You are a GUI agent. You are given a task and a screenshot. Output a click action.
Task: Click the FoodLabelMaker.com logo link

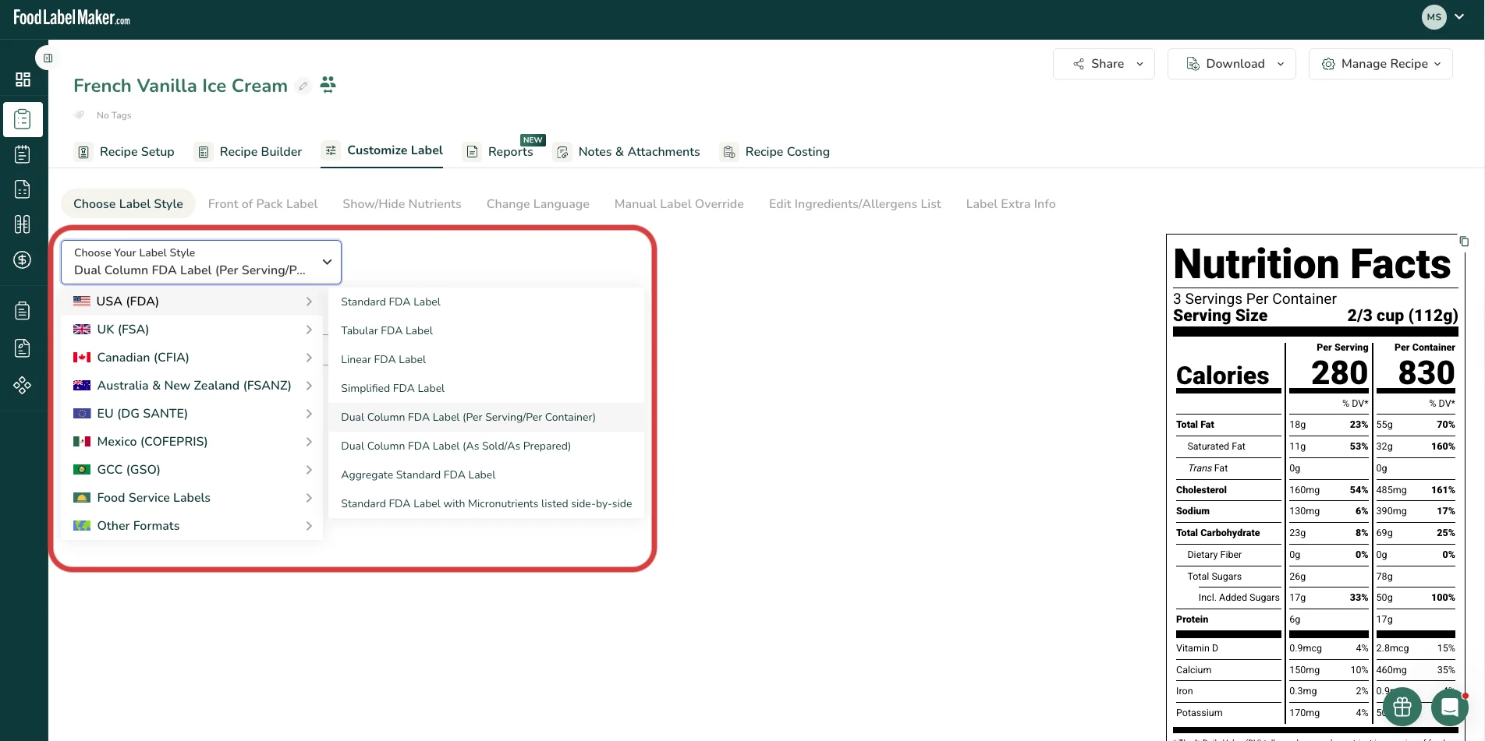[x=72, y=17]
